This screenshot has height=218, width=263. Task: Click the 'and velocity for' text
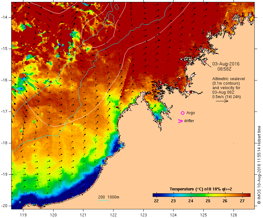(226, 88)
